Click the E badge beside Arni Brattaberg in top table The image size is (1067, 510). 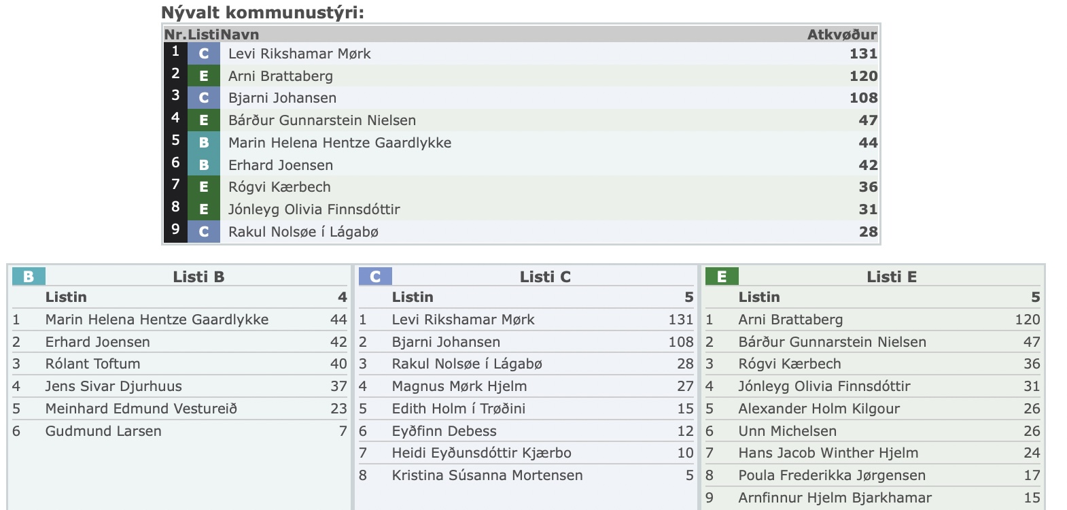click(204, 76)
